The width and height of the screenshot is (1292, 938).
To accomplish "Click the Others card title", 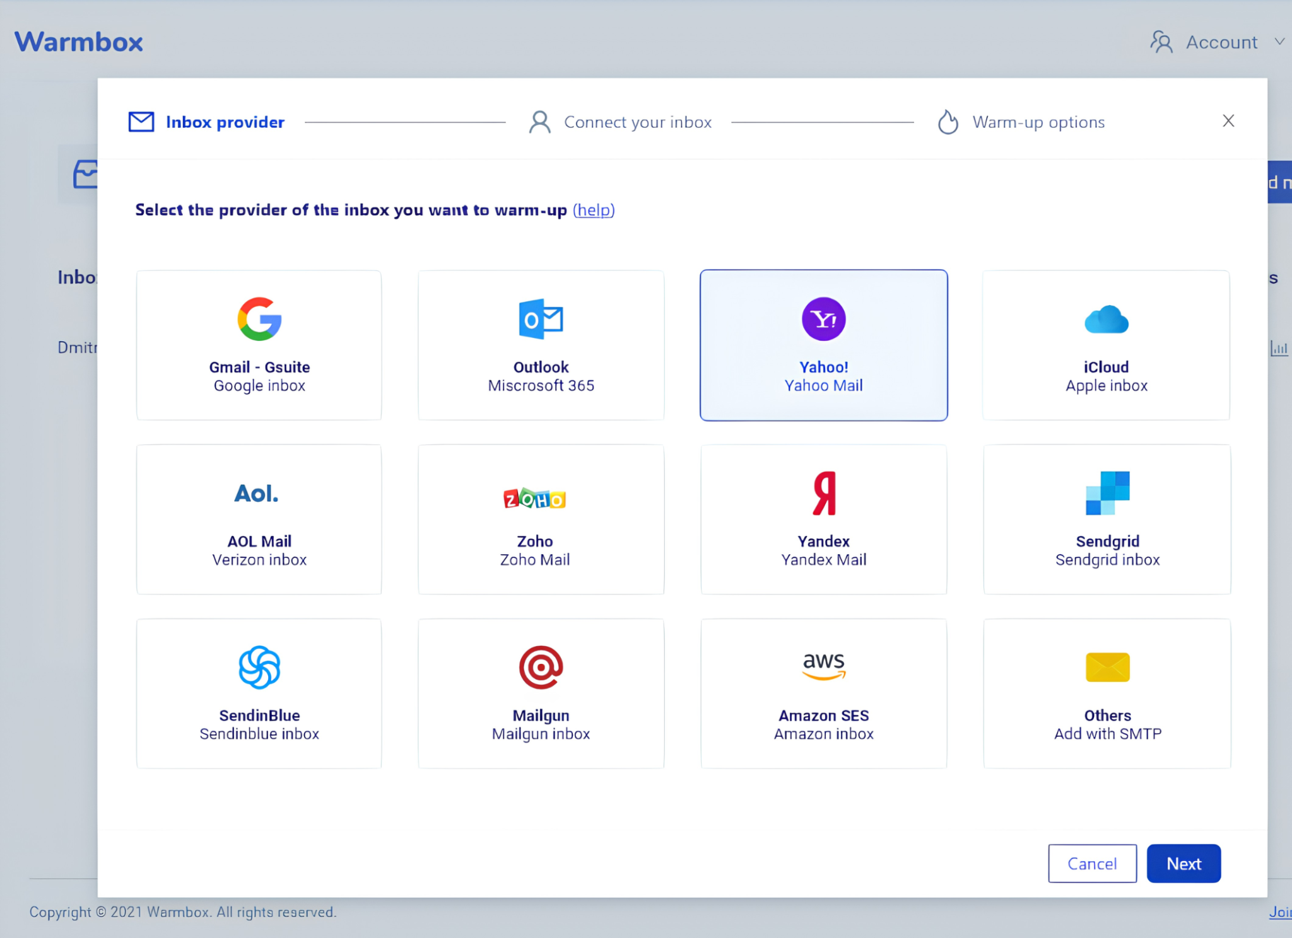I will 1108,715.
